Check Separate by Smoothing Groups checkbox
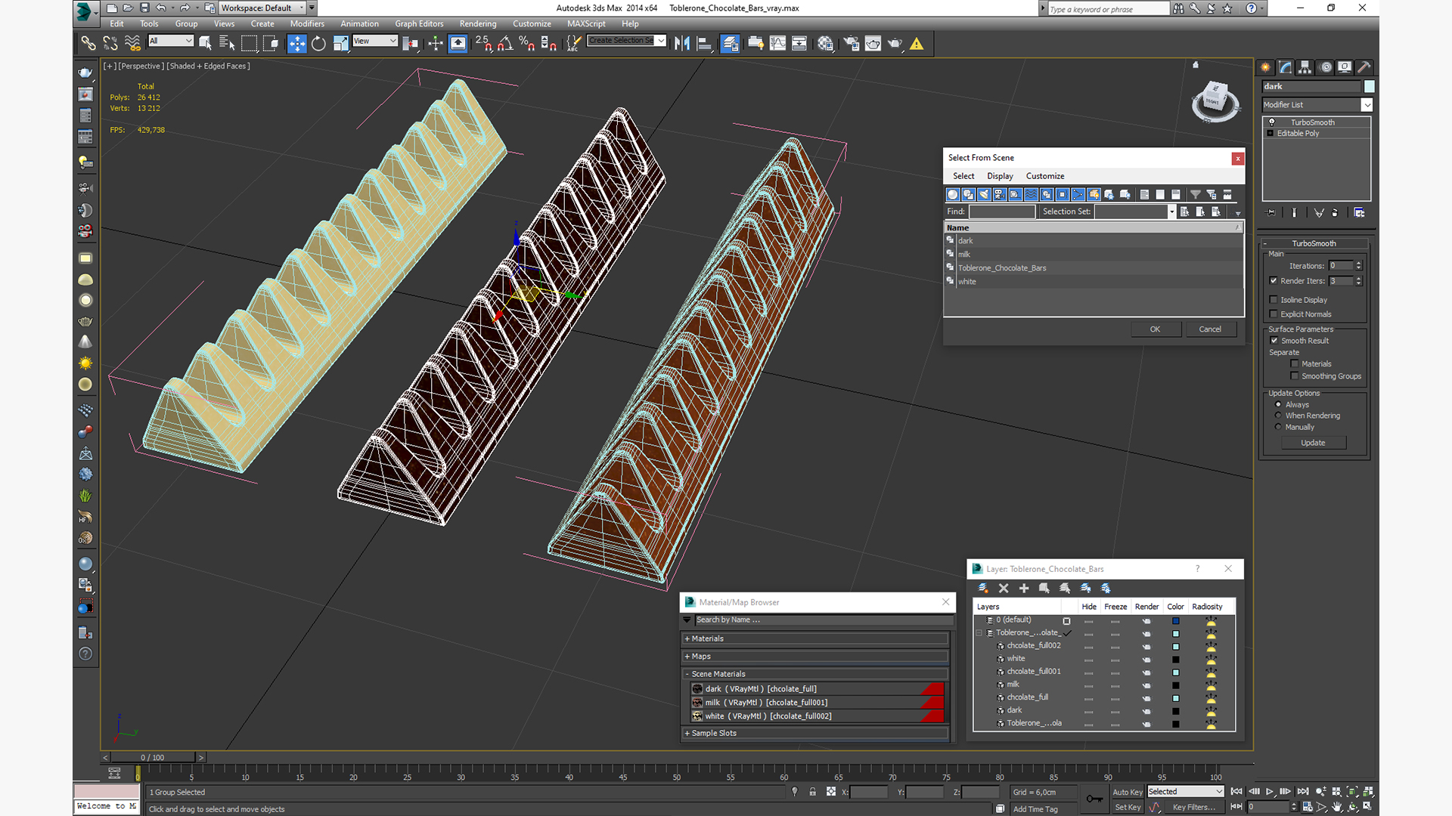This screenshot has width=1452, height=816. (1295, 376)
